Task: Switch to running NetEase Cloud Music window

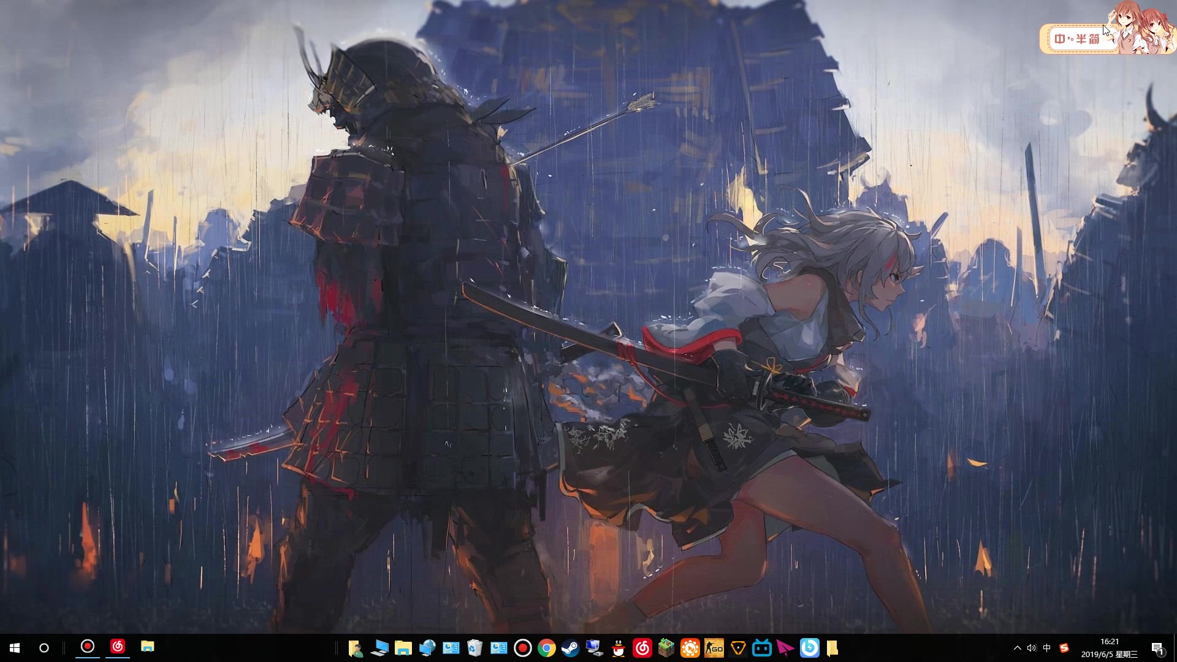Action: (x=117, y=647)
